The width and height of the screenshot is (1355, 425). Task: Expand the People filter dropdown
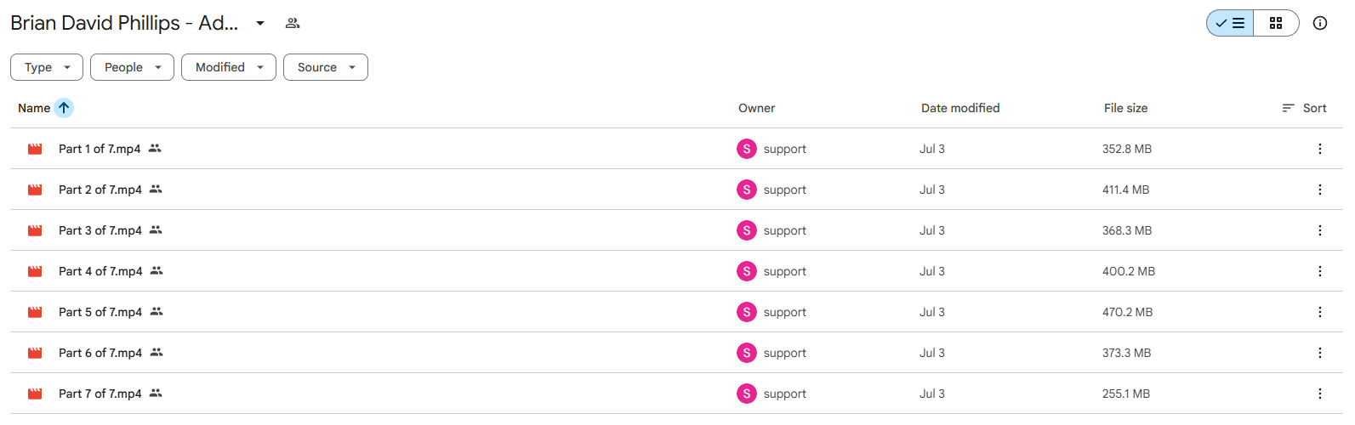[x=132, y=67]
